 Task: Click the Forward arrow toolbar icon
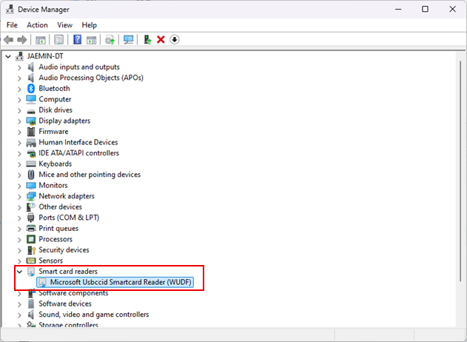(x=22, y=40)
